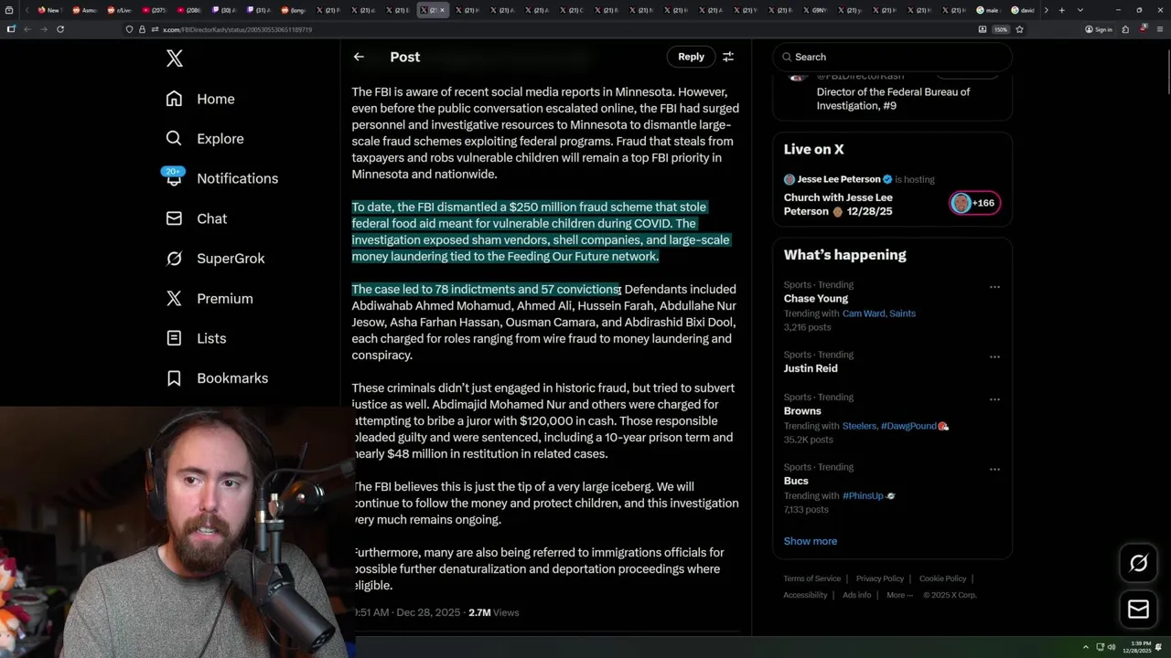The height and width of the screenshot is (658, 1171).
Task: Click the X logo in the sidebar
Action: point(175,58)
